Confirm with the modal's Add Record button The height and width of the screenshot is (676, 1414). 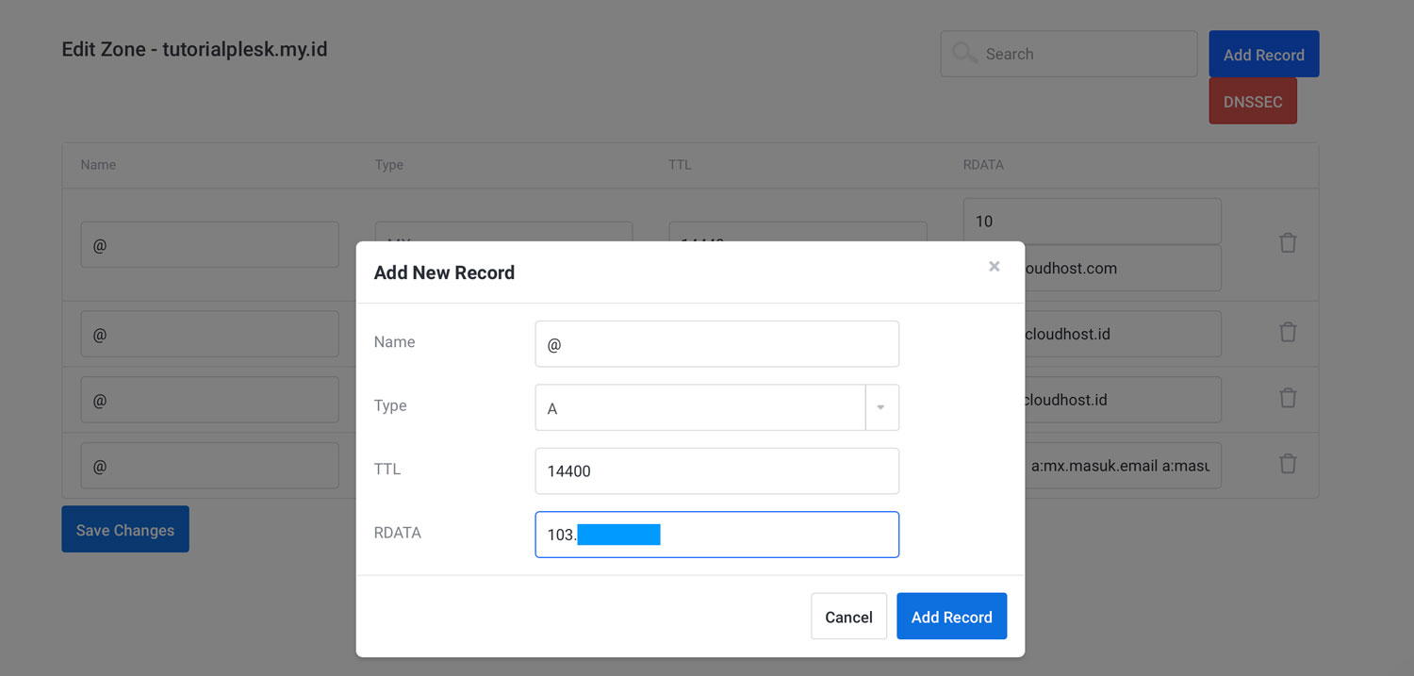click(x=951, y=616)
